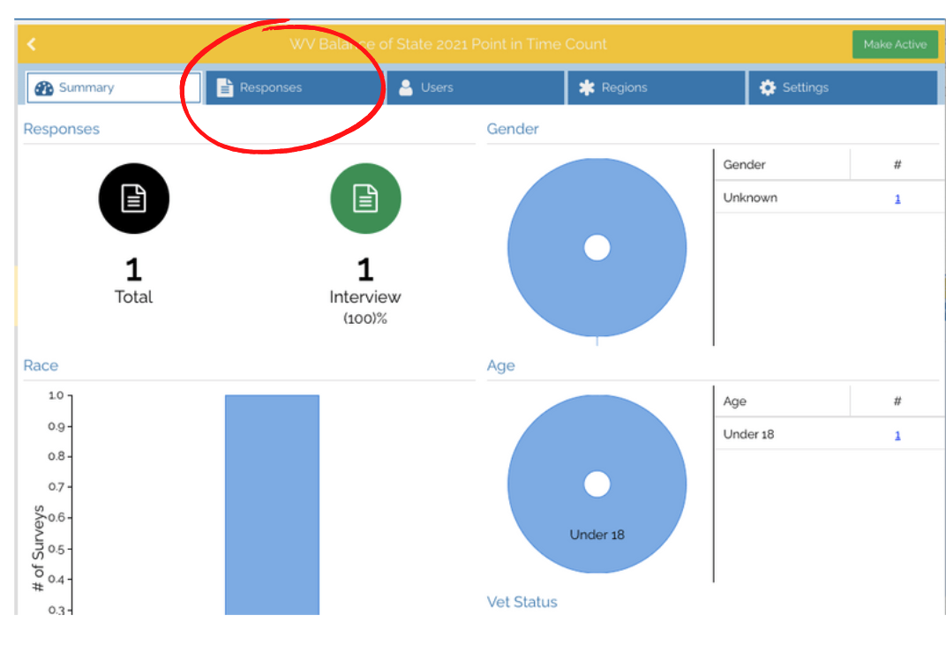Click the green Interview responses icon

coord(365,199)
